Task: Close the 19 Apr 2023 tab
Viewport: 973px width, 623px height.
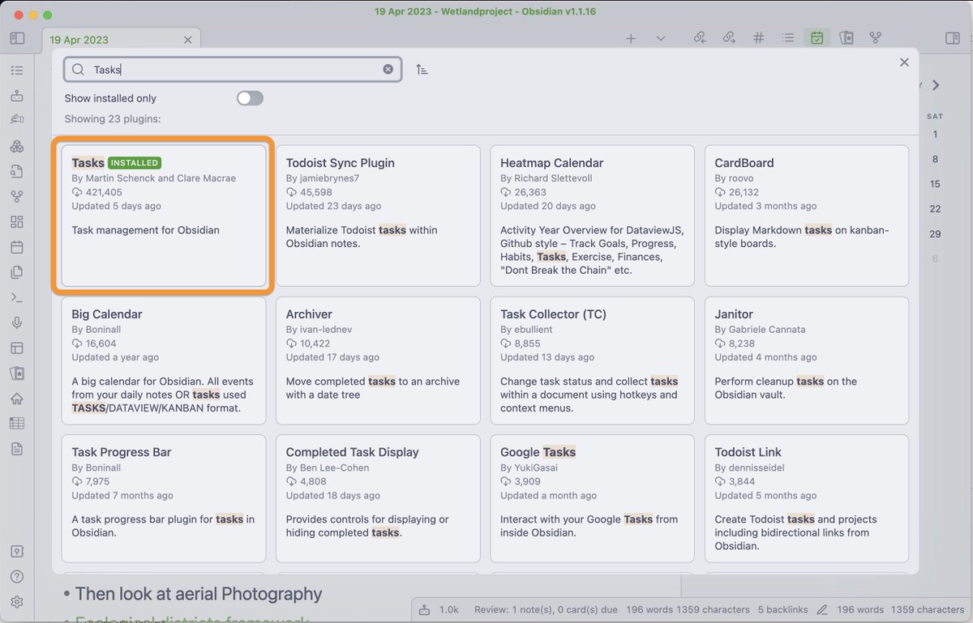Action: pyautogui.click(x=188, y=40)
